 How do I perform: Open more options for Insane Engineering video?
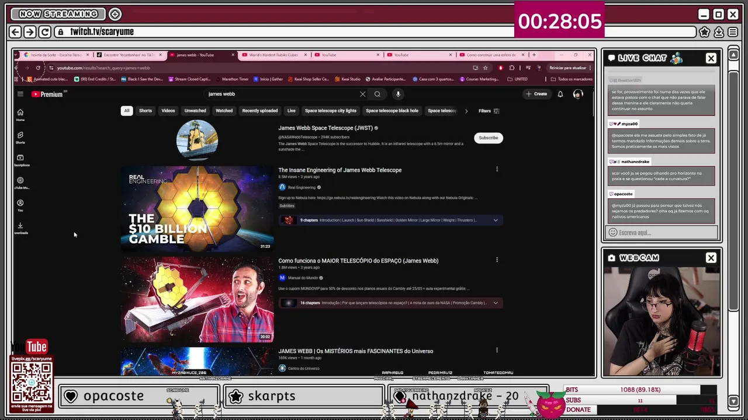click(497, 169)
